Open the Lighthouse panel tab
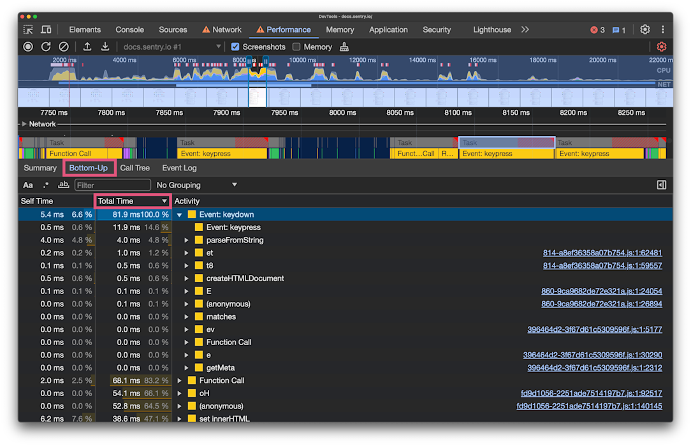691x446 pixels. click(x=491, y=29)
